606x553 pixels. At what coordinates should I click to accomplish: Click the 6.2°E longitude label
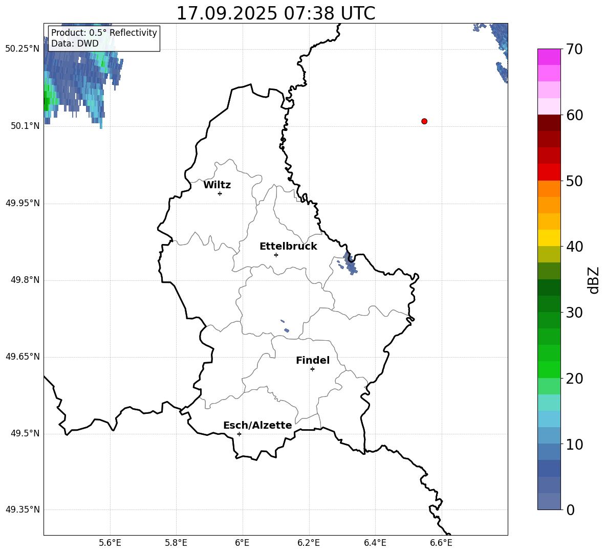[309, 543]
